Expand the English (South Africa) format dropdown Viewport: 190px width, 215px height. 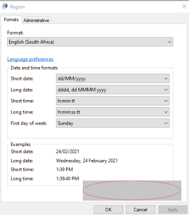coord(90,42)
